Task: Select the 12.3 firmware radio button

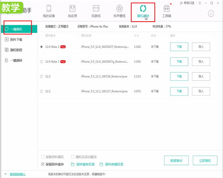Action: [41, 76]
